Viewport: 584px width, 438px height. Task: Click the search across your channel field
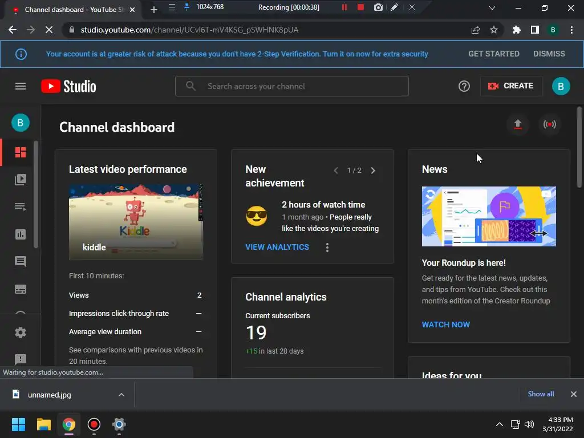pos(292,87)
